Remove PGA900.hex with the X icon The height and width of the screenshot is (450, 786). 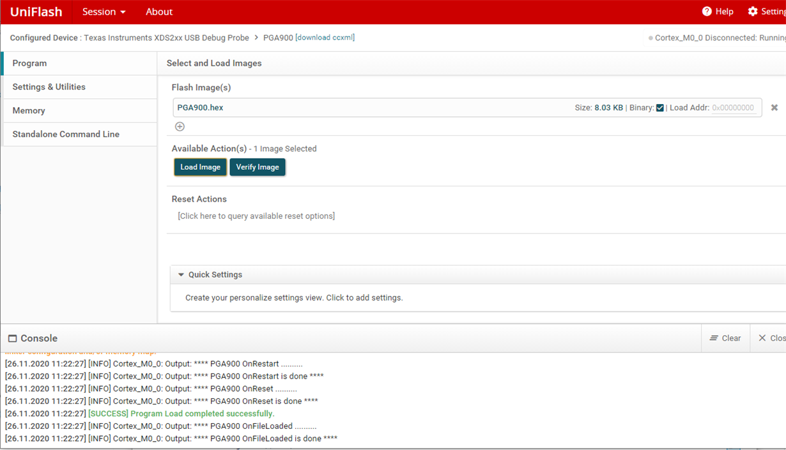774,108
